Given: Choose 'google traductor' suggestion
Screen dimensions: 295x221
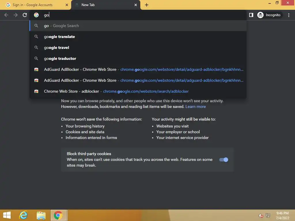Looking at the screenshot, I should click(138, 58).
